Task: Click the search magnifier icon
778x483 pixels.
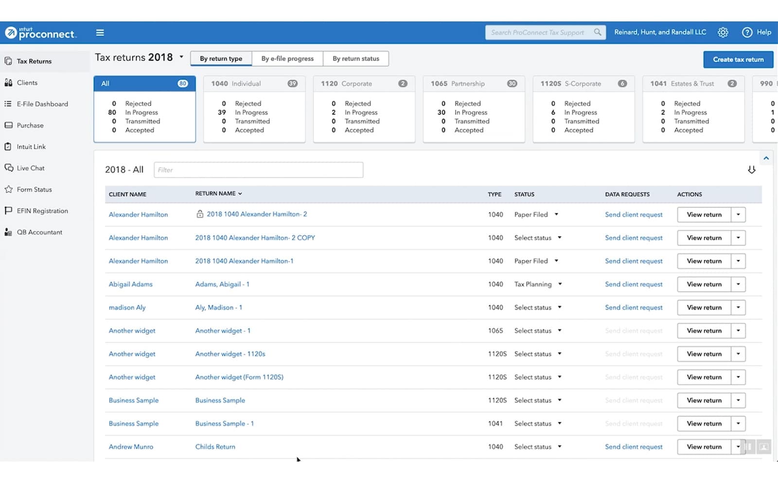Action: click(598, 32)
